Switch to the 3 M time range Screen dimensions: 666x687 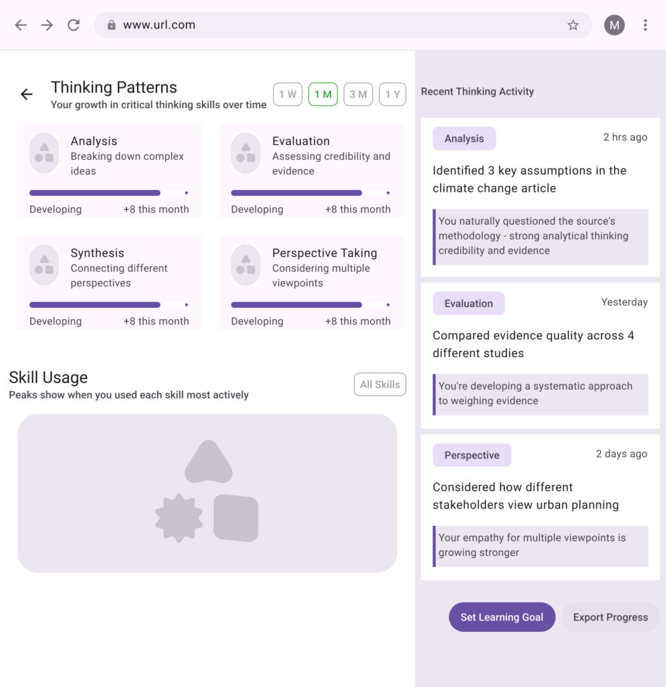coord(358,95)
